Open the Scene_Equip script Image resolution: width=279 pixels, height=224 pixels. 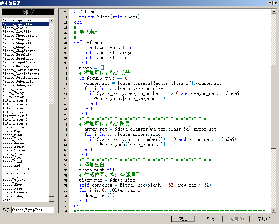(x=26, y=147)
